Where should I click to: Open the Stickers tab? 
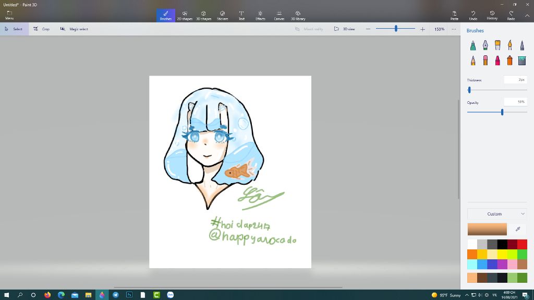point(222,15)
